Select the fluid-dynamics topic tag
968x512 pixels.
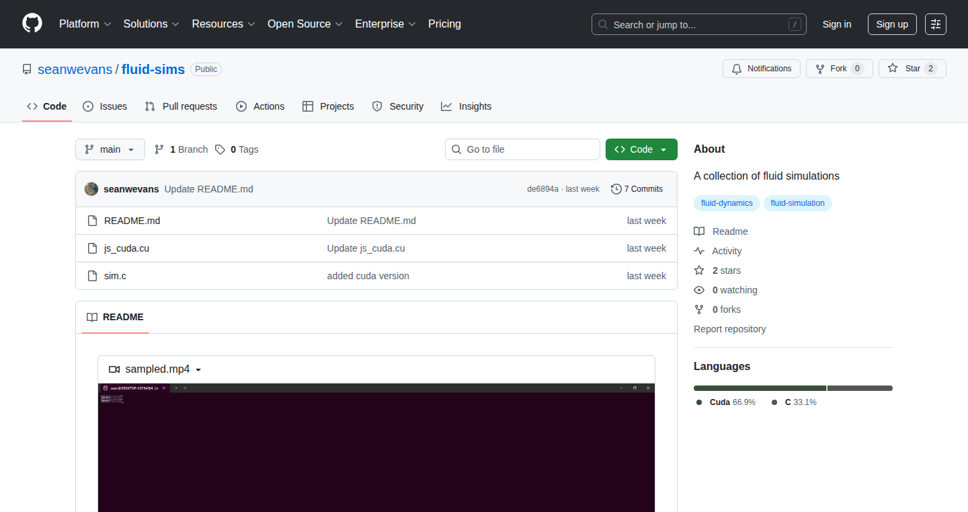click(727, 203)
